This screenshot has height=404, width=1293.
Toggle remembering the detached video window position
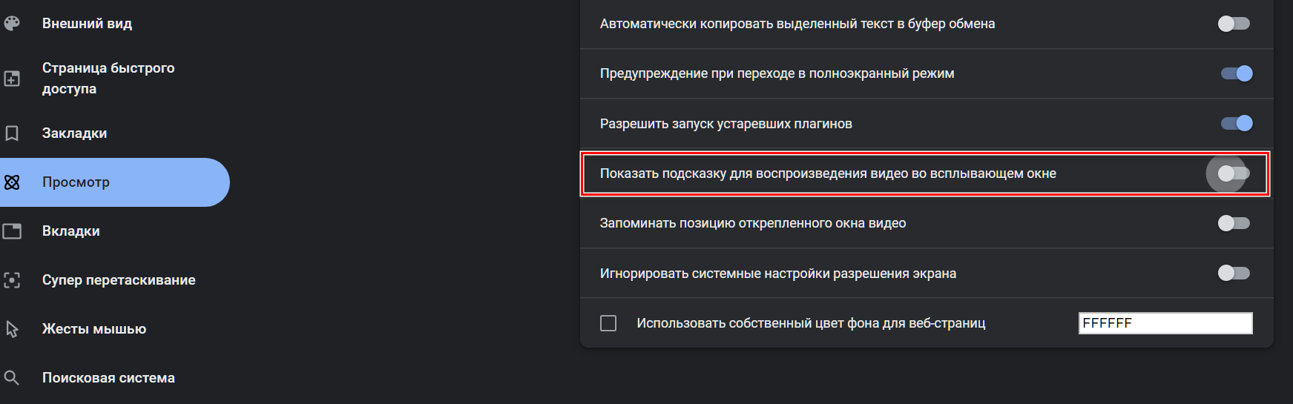(x=1234, y=223)
